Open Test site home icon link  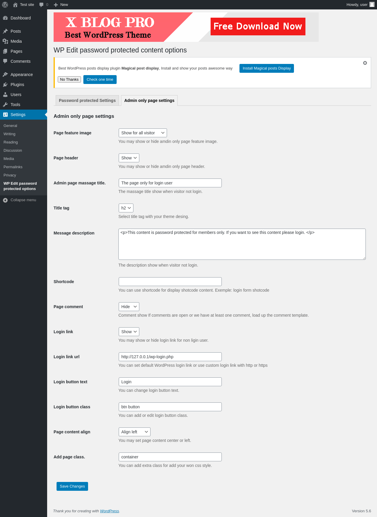15,5
